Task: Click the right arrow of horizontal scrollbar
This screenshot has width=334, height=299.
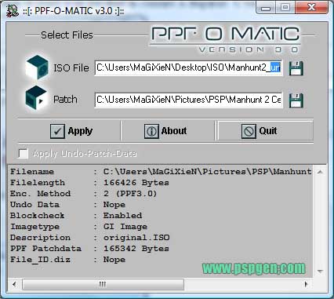Action: click(307, 284)
